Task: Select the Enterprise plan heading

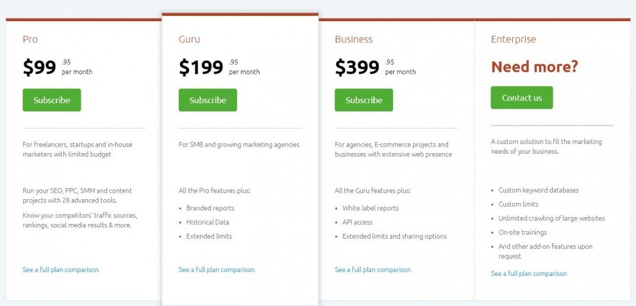Action: coord(514,39)
